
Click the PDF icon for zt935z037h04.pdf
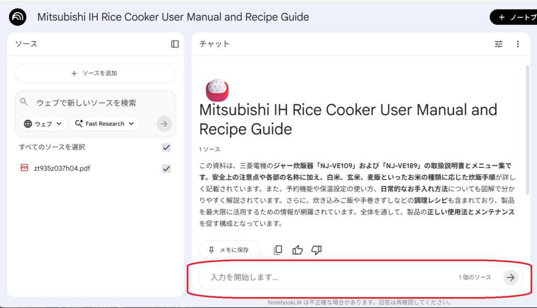(24, 168)
